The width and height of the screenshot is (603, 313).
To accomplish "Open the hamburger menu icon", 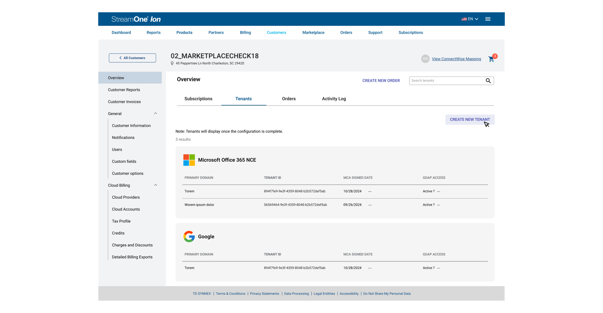I will [x=488, y=19].
